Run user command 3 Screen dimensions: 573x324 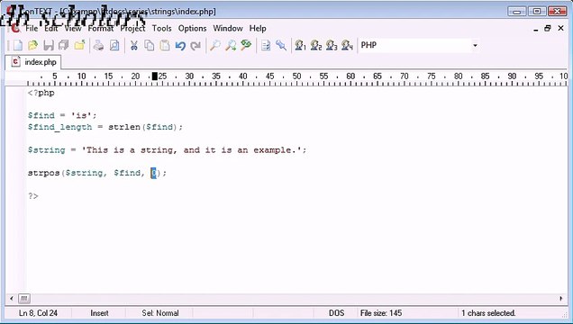[x=332, y=45]
